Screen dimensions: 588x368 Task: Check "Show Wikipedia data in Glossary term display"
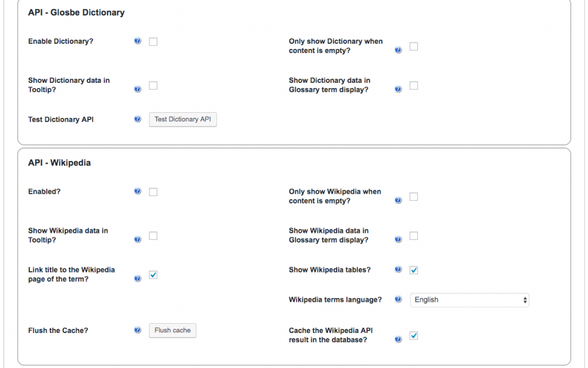click(413, 235)
